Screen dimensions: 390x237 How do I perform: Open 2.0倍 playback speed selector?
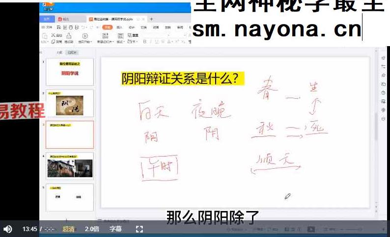(x=92, y=229)
